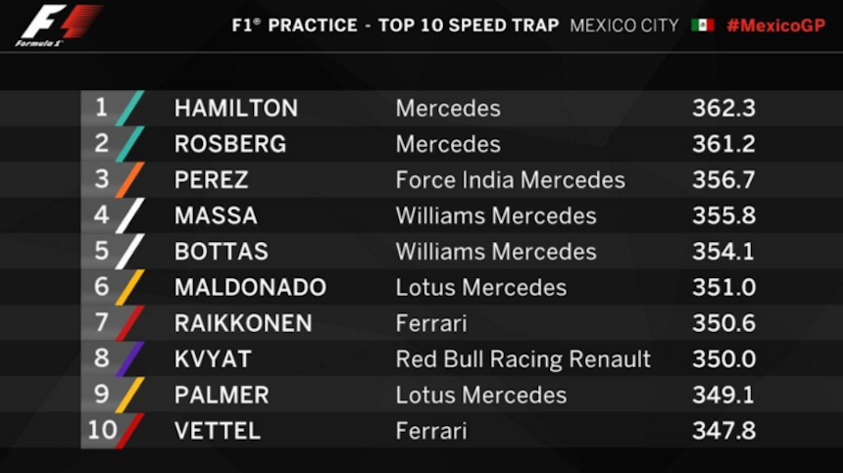This screenshot has height=473, width=843.
Task: Click the white team stripe beside Massa
Action: (x=130, y=215)
